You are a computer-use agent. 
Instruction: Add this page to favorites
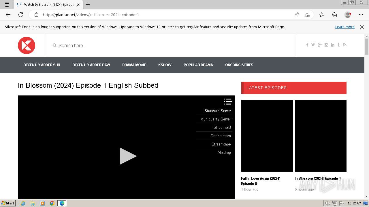[x=307, y=15]
